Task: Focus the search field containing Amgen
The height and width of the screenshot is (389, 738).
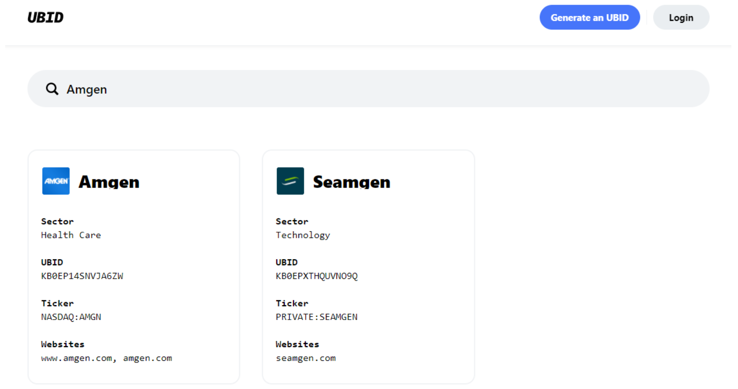Action: click(378, 89)
